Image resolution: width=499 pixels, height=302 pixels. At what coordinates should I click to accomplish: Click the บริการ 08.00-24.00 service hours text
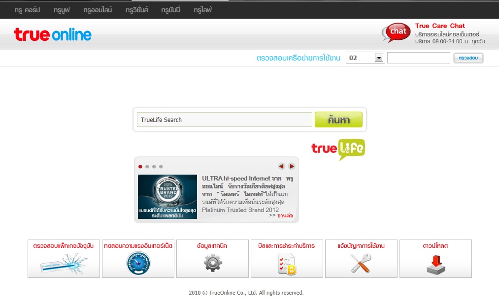450,41
